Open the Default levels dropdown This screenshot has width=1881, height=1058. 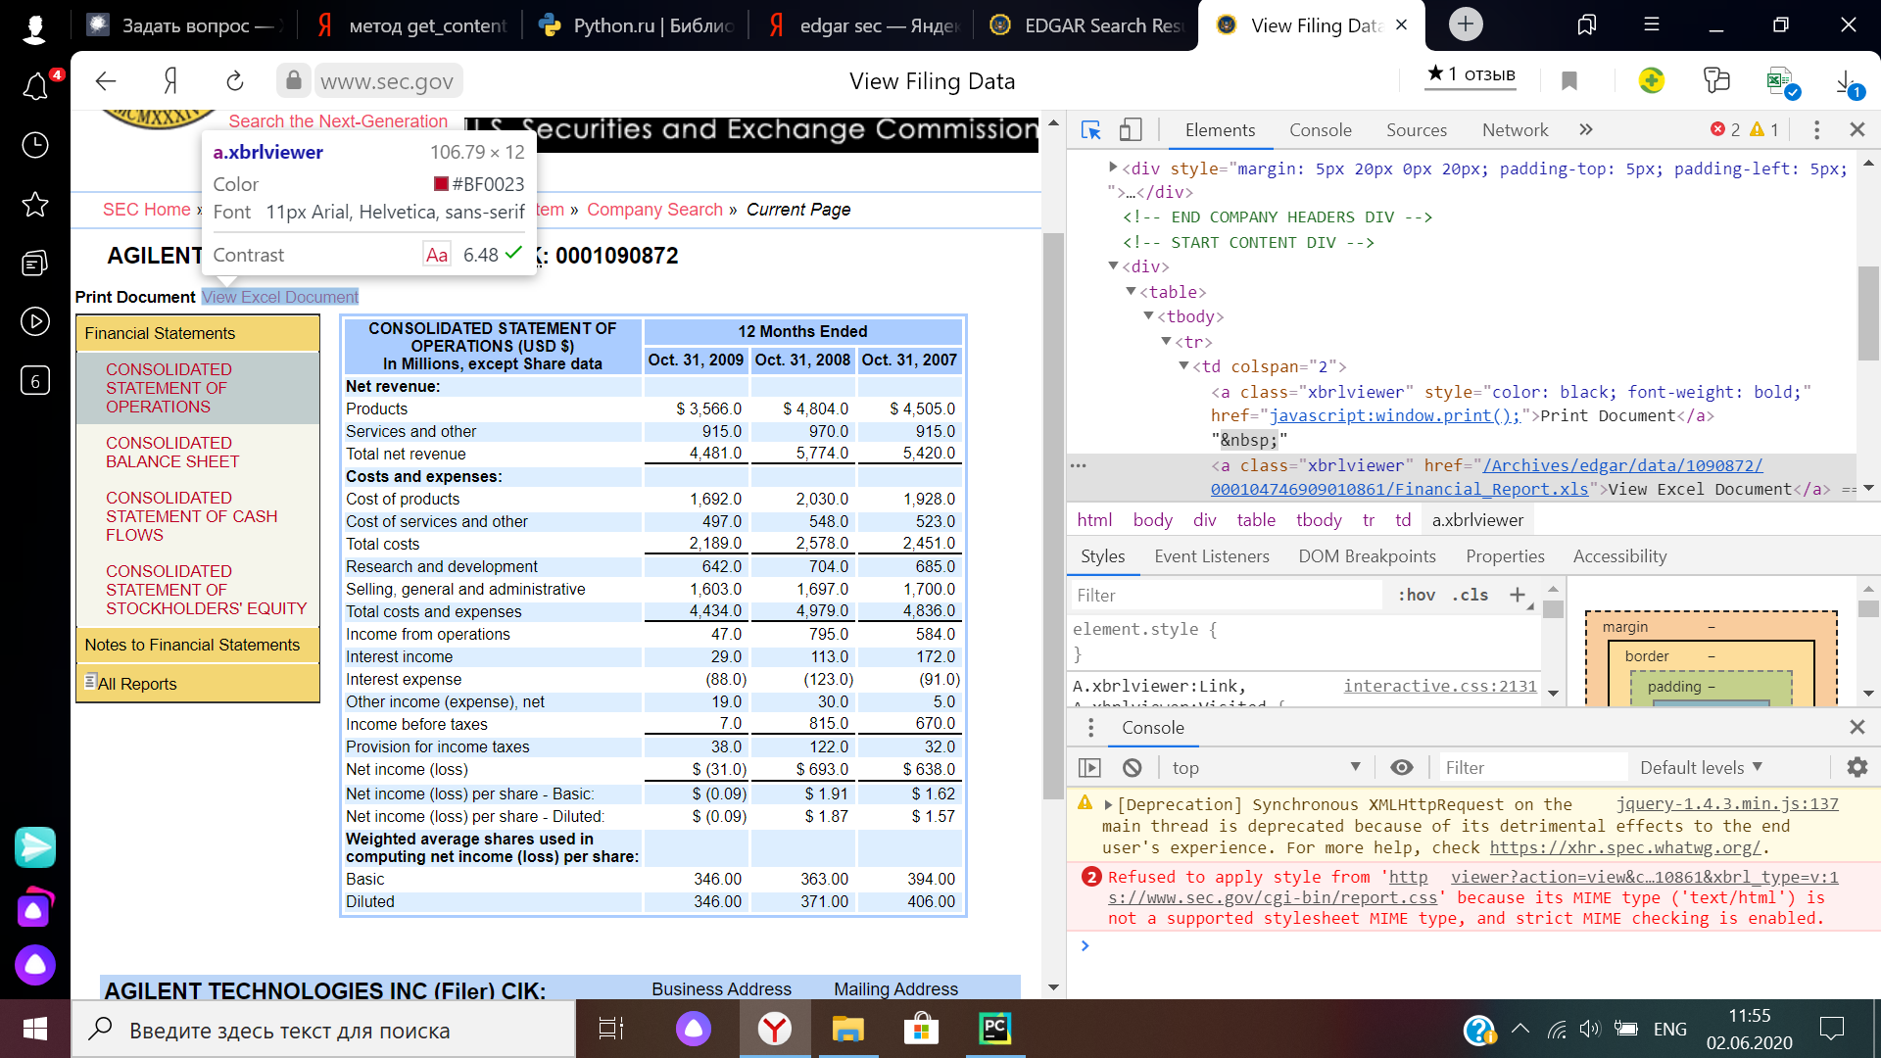click(x=1701, y=768)
